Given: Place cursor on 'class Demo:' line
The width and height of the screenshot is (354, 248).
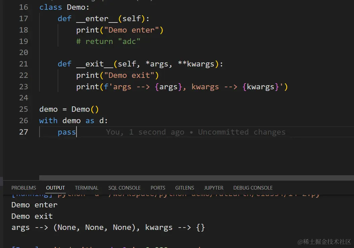Looking at the screenshot, I should 64,7.
